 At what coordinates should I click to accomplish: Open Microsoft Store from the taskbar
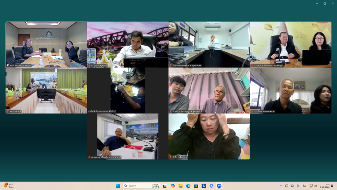[x=196, y=186]
